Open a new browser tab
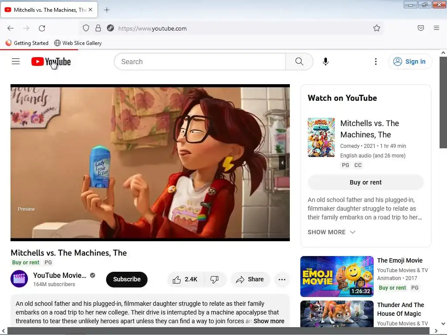Screen dimensions: 447x335 pos(107,10)
